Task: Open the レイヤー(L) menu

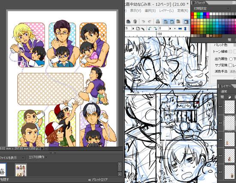Action: (x=166, y=11)
